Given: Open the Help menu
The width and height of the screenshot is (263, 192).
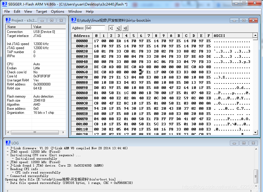Looking at the screenshot, I should click(x=90, y=12).
